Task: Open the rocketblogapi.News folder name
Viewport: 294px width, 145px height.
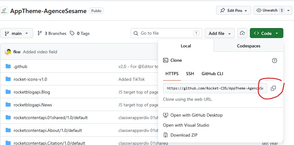Action: pos(33,105)
